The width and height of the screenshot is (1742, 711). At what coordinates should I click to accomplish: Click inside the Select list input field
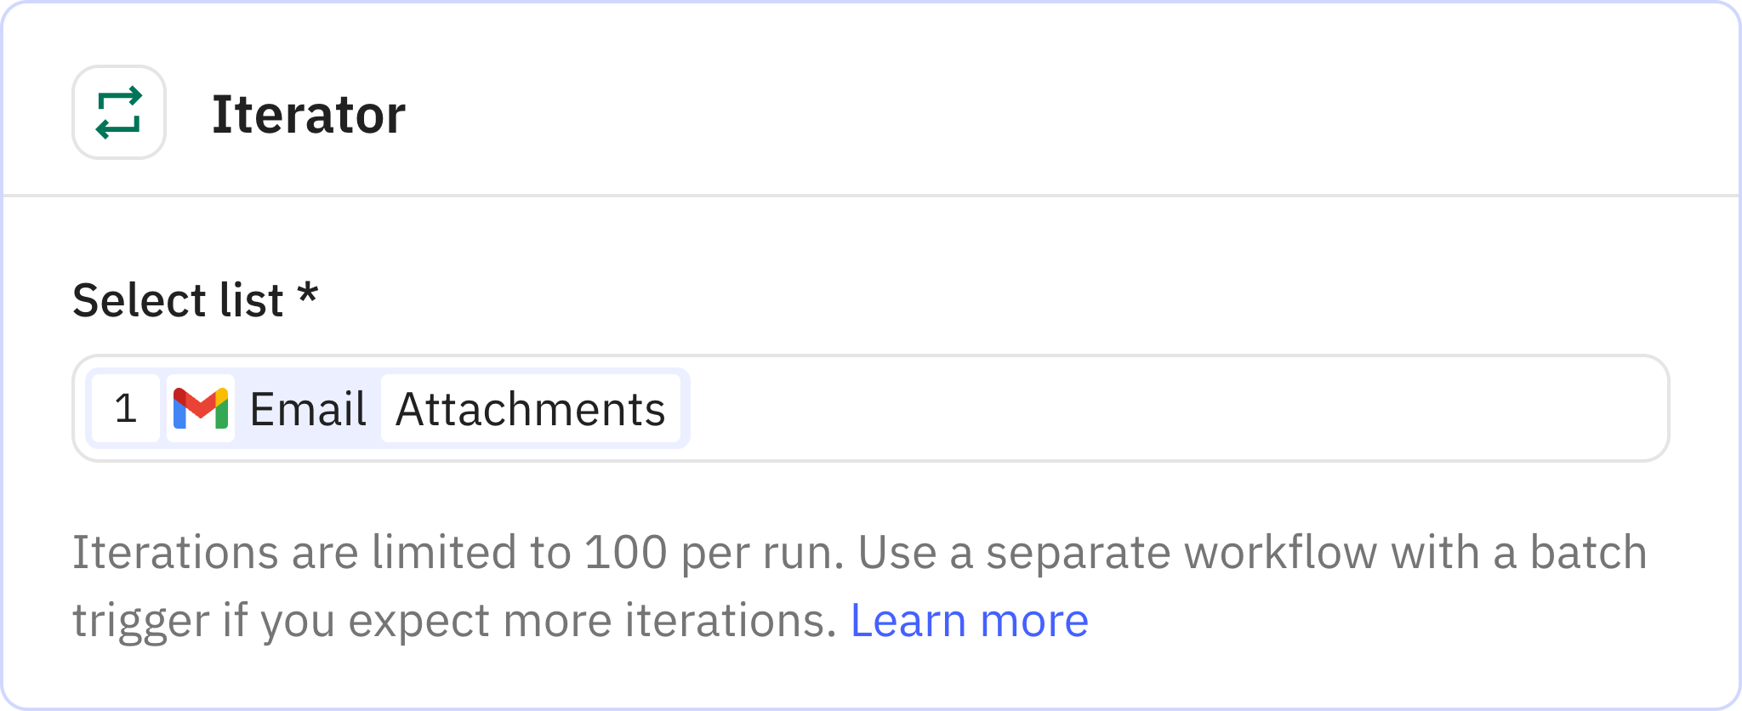coord(1106,409)
